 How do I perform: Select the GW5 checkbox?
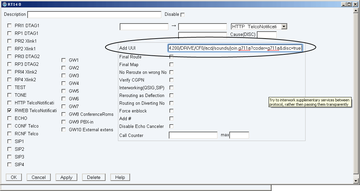click(x=64, y=91)
